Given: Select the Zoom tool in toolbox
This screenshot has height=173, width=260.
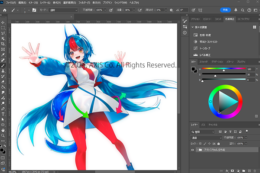Looking at the screenshot, I should [3, 135].
